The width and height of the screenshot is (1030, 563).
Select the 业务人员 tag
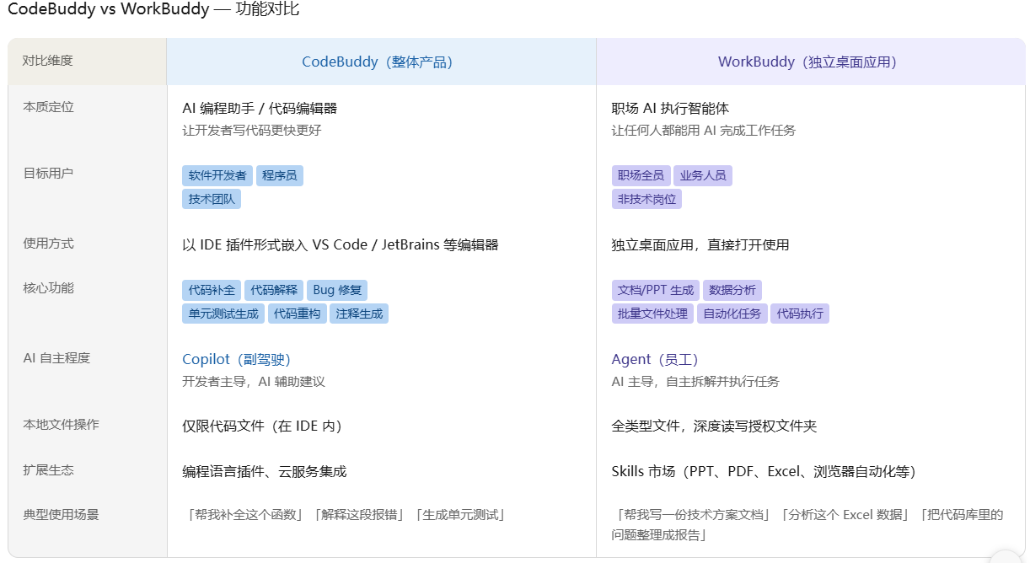[703, 175]
